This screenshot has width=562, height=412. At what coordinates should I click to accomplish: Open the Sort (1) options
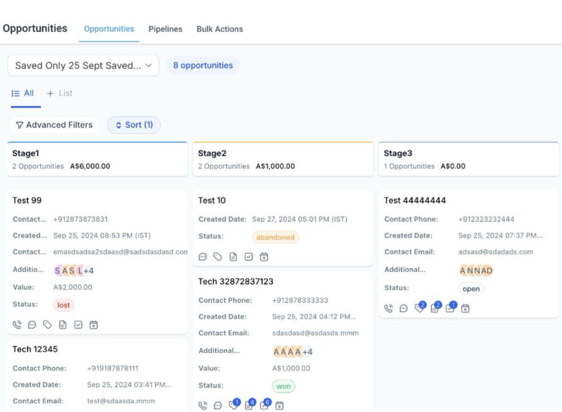(134, 125)
